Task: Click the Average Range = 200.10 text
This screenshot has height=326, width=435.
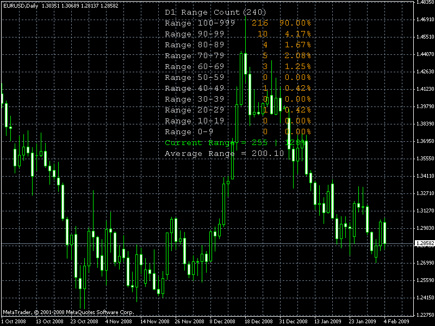Action: [223, 153]
